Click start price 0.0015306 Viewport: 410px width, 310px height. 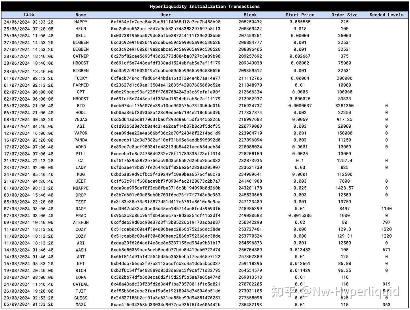click(300, 216)
